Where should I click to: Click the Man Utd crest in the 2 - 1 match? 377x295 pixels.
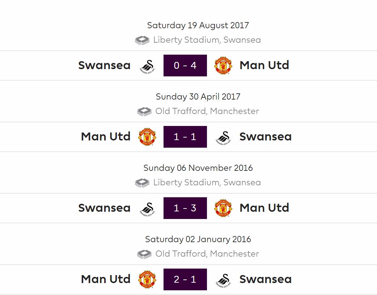tap(147, 279)
